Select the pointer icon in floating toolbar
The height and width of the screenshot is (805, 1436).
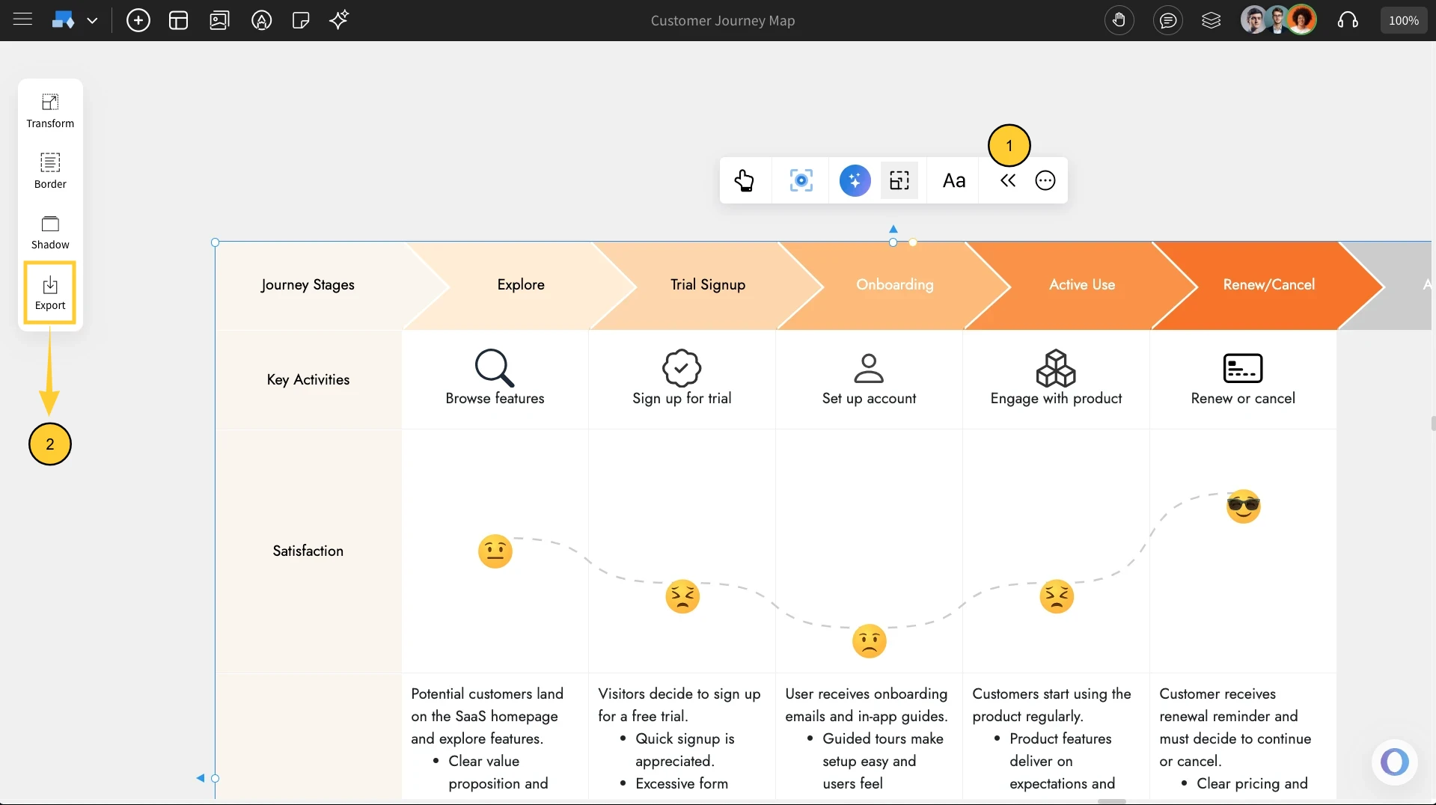745,180
